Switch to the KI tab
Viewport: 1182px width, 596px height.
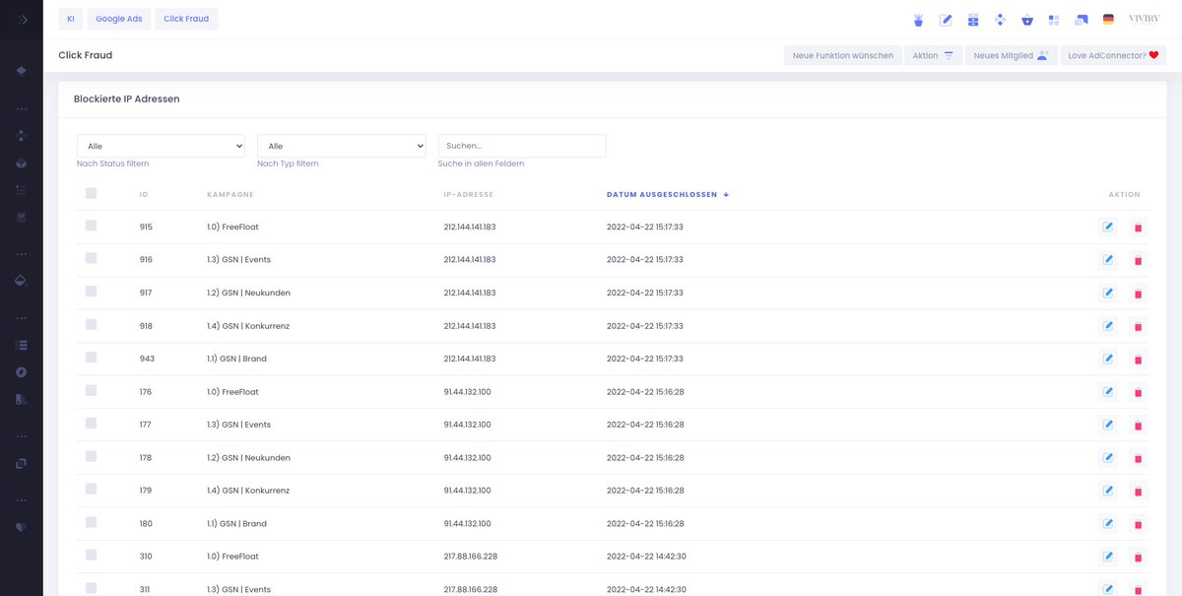pos(71,19)
